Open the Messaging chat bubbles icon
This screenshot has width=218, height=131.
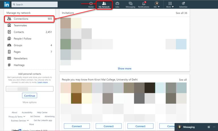click(x=130, y=3)
